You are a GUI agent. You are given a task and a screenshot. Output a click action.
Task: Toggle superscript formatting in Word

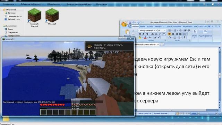(x=160, y=34)
